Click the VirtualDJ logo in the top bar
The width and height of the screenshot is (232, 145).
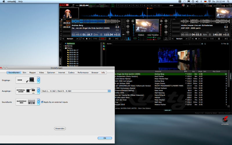pos(63,5)
